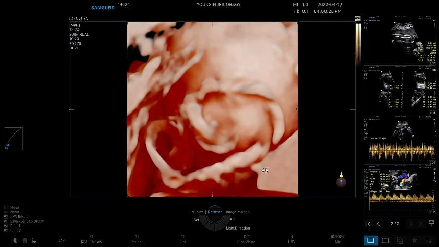The image size is (439, 247).
Task: Adjust REAL Th. Low value 62
Action: [x=91, y=239]
